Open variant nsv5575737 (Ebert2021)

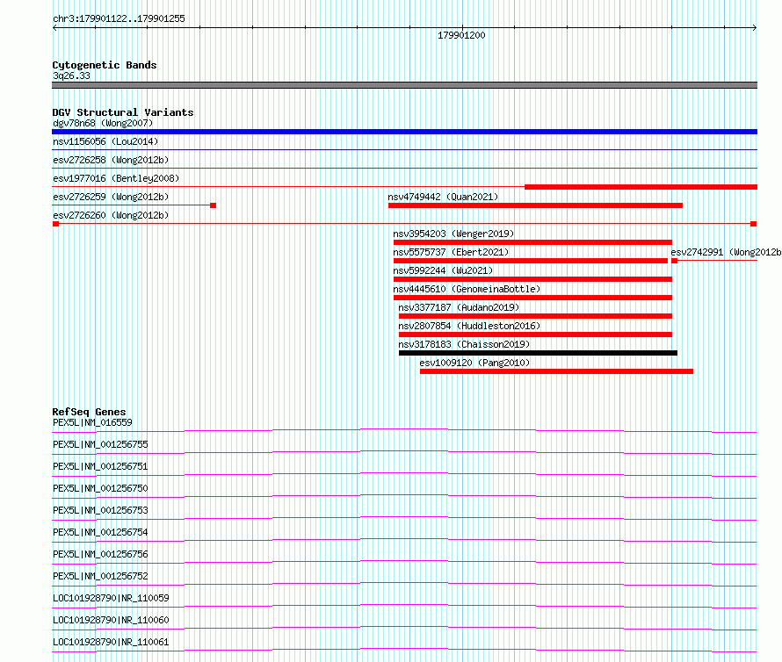pos(451,252)
